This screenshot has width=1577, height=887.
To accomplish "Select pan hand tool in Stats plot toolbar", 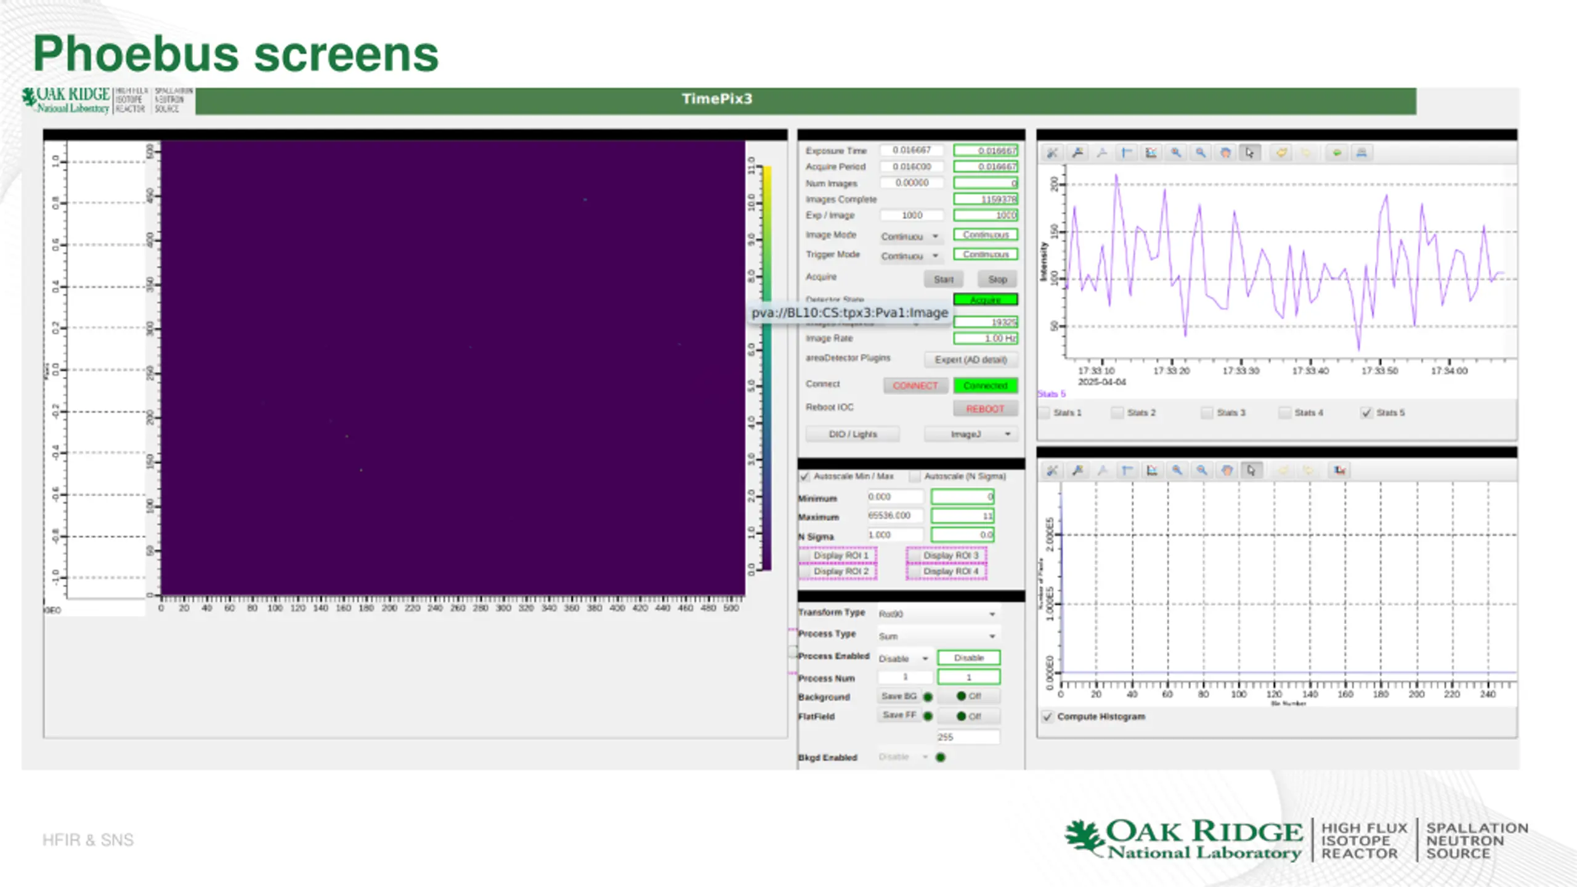I will tap(1225, 153).
